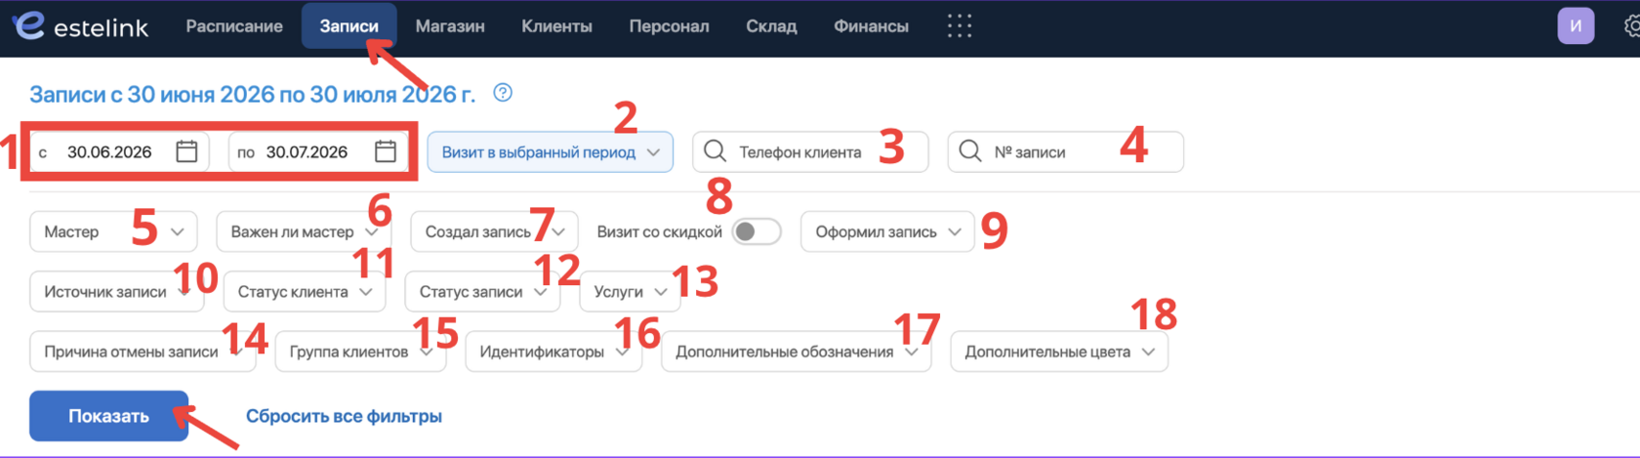Open 'Визит в выбранный период' dropdown

tap(551, 152)
